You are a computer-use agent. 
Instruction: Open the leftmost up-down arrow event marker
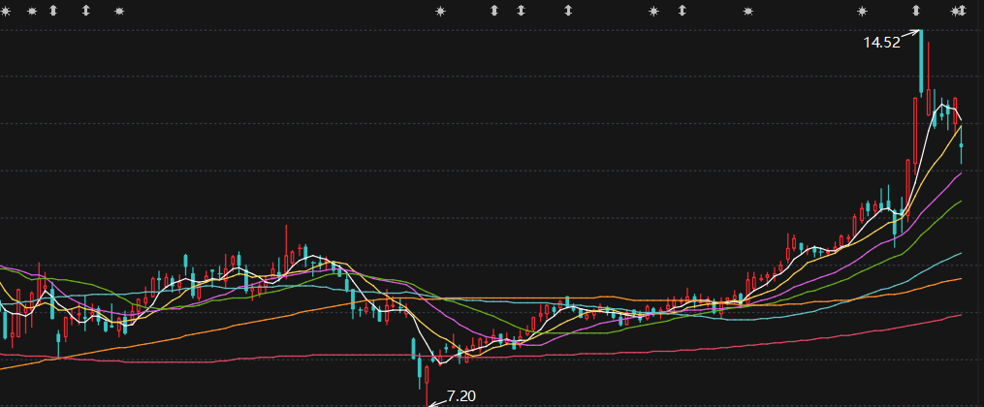coord(53,11)
